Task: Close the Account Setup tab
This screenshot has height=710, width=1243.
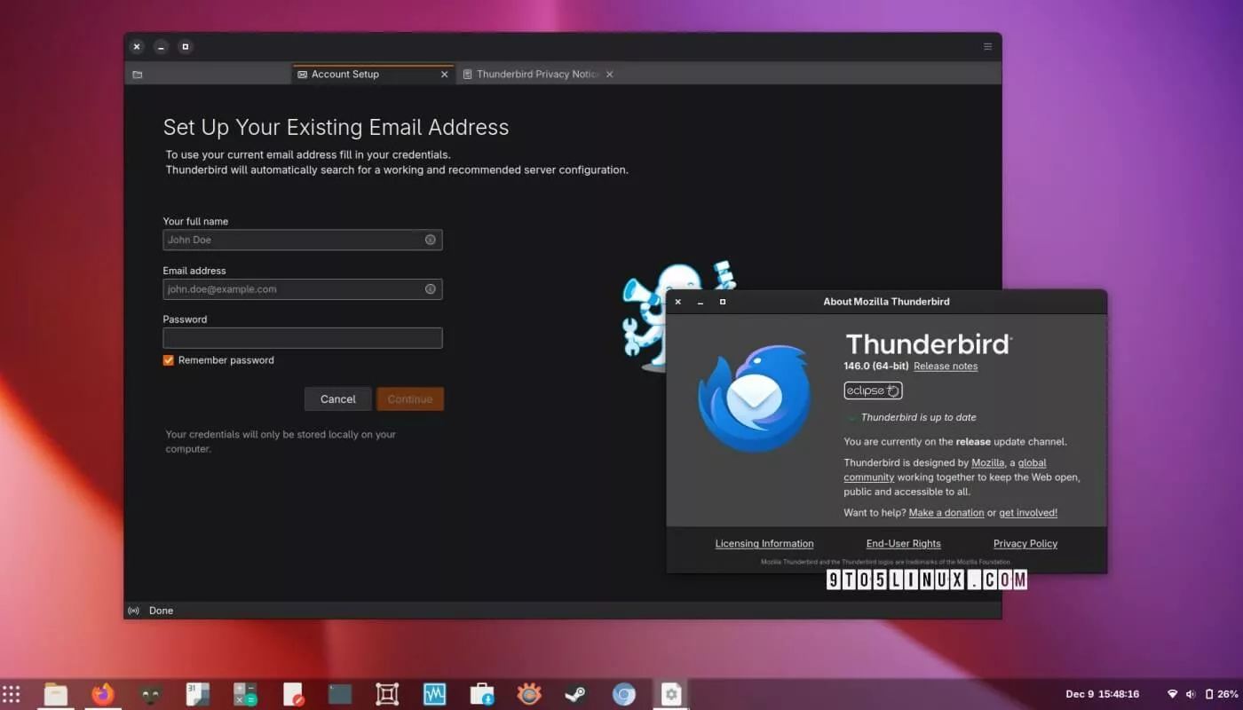Action: pos(445,75)
